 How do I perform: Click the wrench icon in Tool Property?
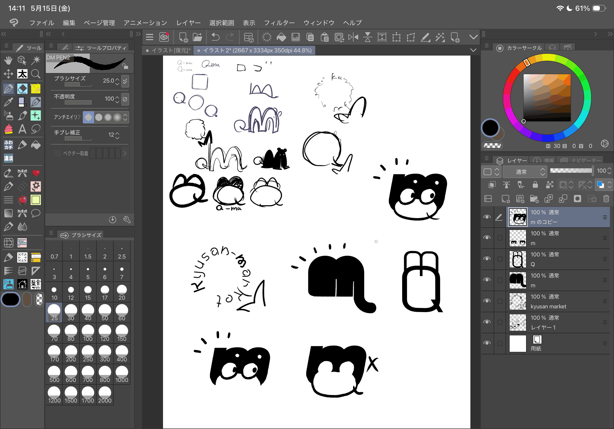tap(127, 220)
